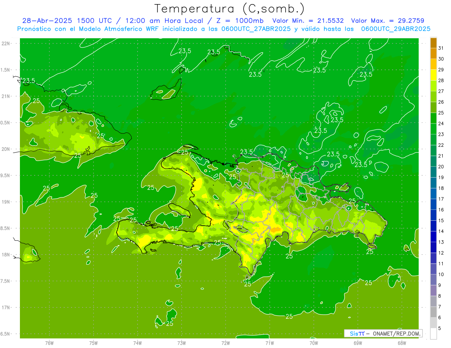Click the dark orange swatch above legend value 31
451x348 pixels.
[x=433, y=43]
